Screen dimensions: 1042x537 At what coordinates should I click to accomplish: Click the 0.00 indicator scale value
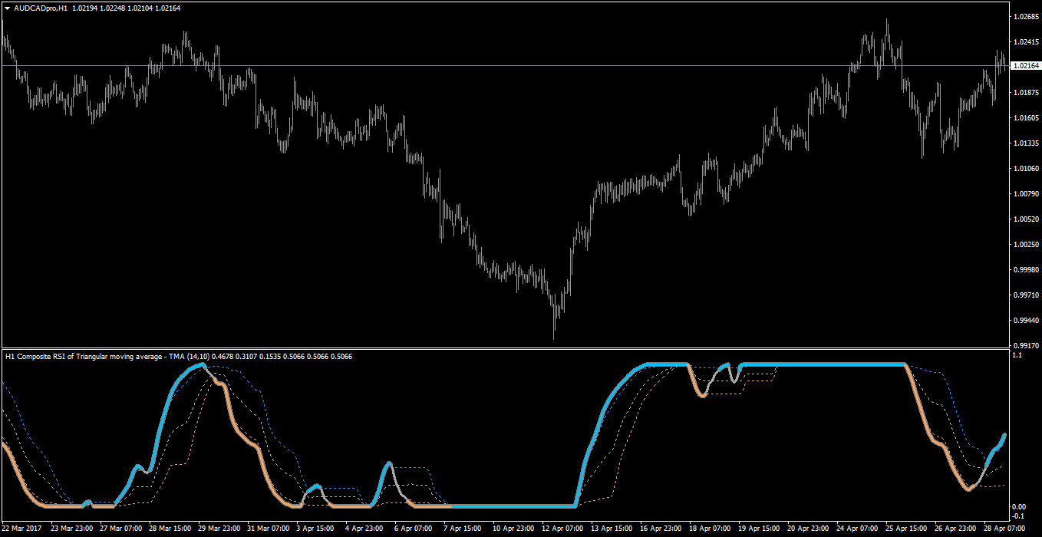(1020, 506)
